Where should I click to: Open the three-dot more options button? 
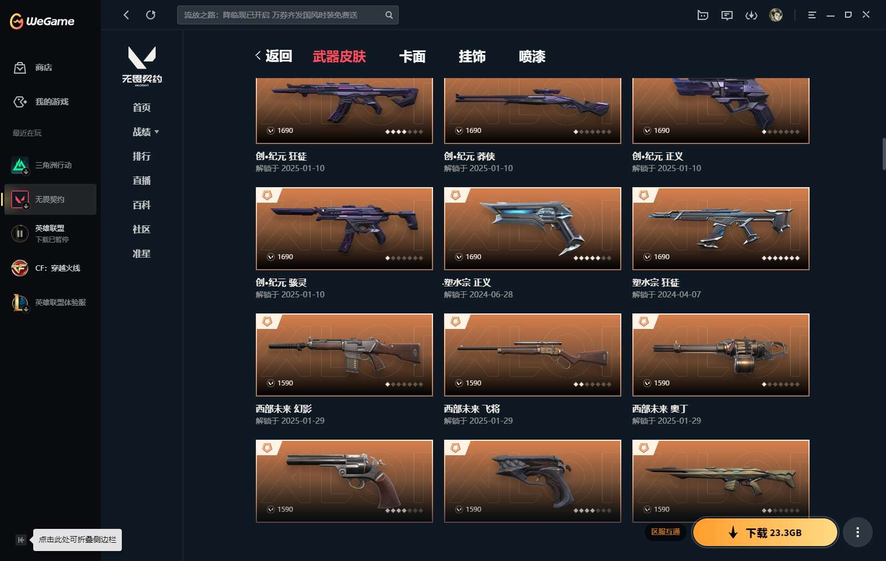point(858,532)
